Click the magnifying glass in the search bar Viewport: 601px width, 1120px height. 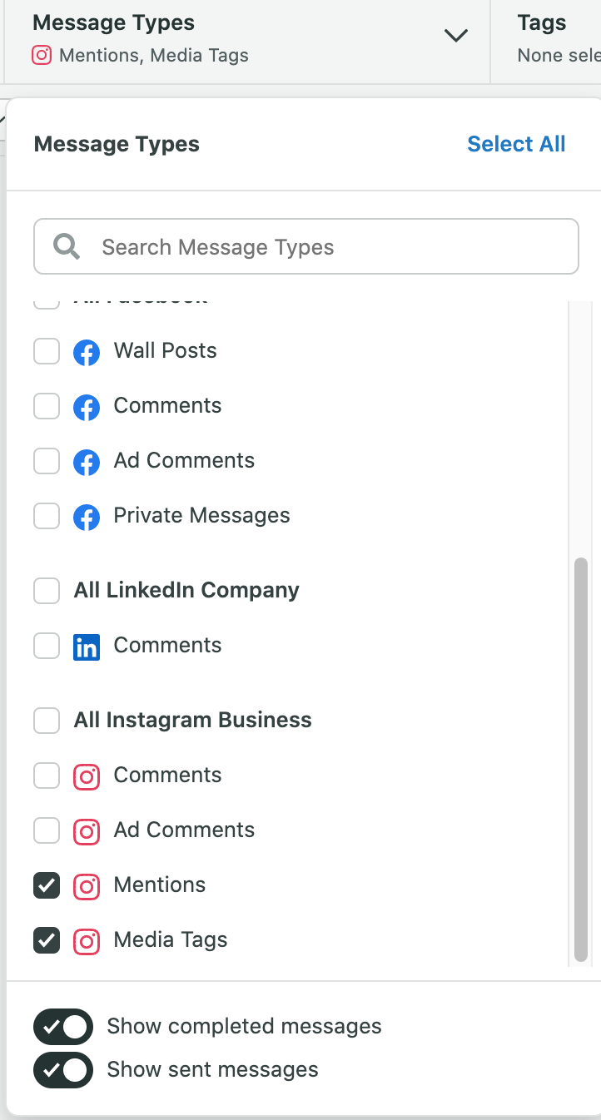65,246
